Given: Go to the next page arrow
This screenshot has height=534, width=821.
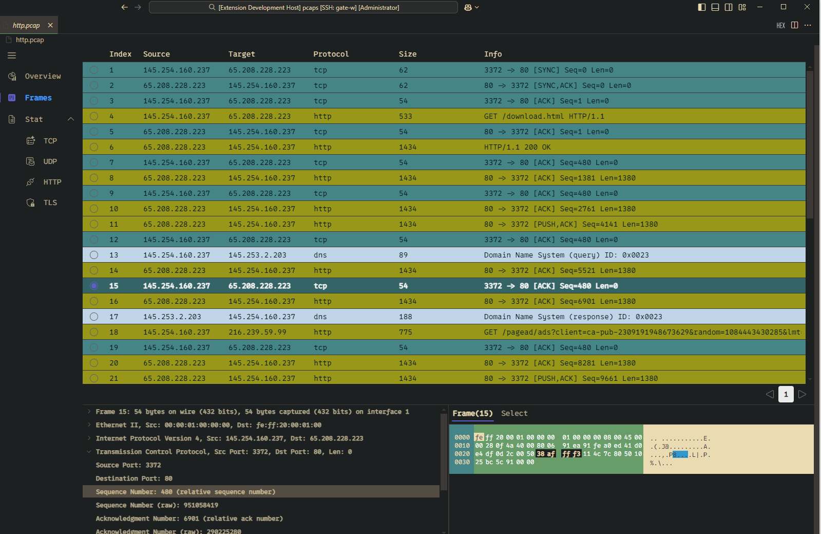Looking at the screenshot, I should [x=802, y=394].
